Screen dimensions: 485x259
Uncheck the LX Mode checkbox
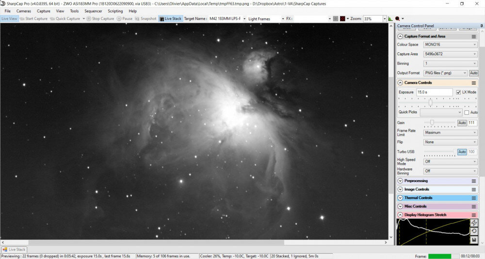pyautogui.click(x=458, y=92)
